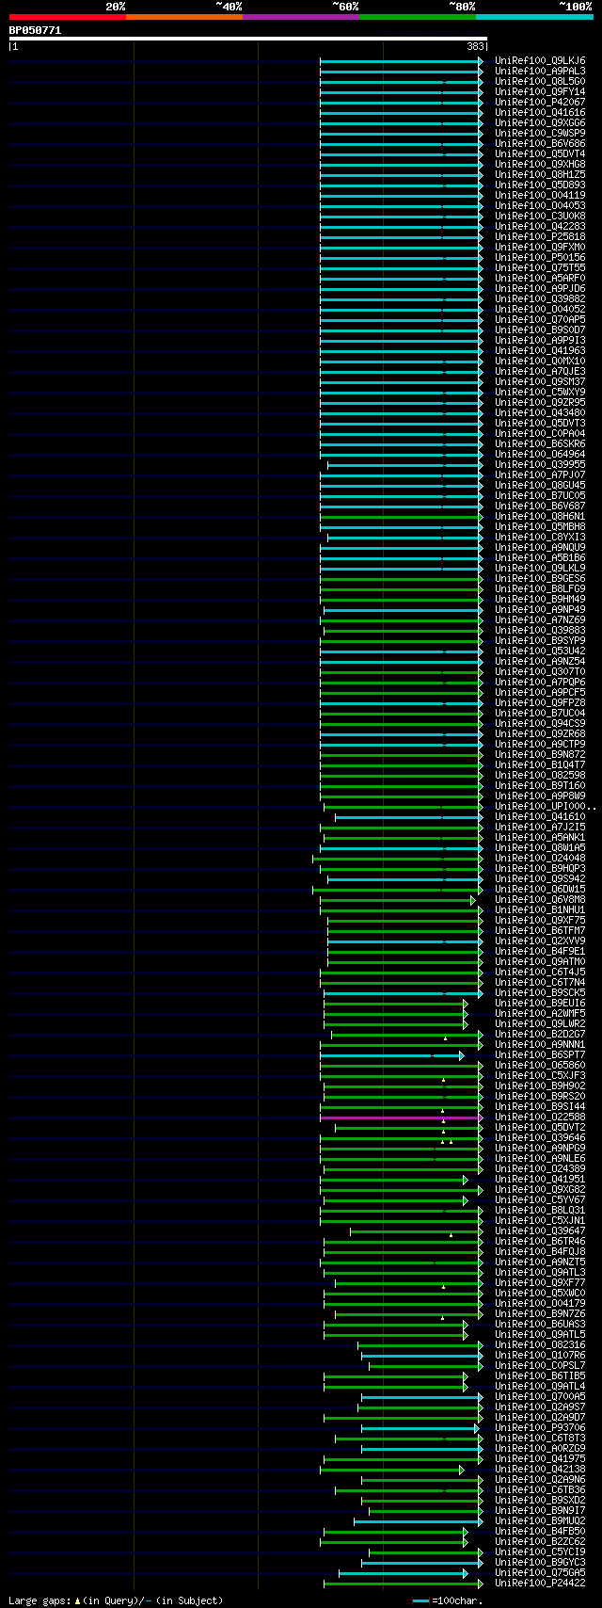Click the UniRef100_O24048 label
The height and width of the screenshot is (1608, 602).
tap(540, 859)
